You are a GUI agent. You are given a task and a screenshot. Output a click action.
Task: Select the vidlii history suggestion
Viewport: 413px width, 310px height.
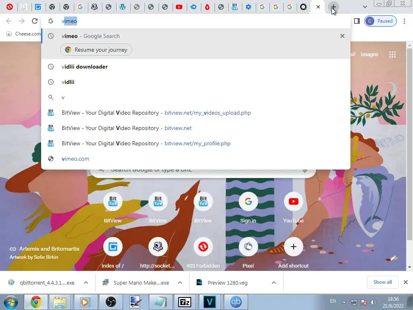tap(196, 82)
